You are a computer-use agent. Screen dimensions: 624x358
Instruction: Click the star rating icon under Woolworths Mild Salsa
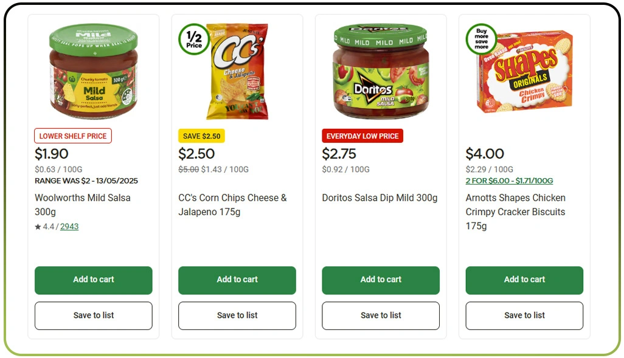pos(38,226)
